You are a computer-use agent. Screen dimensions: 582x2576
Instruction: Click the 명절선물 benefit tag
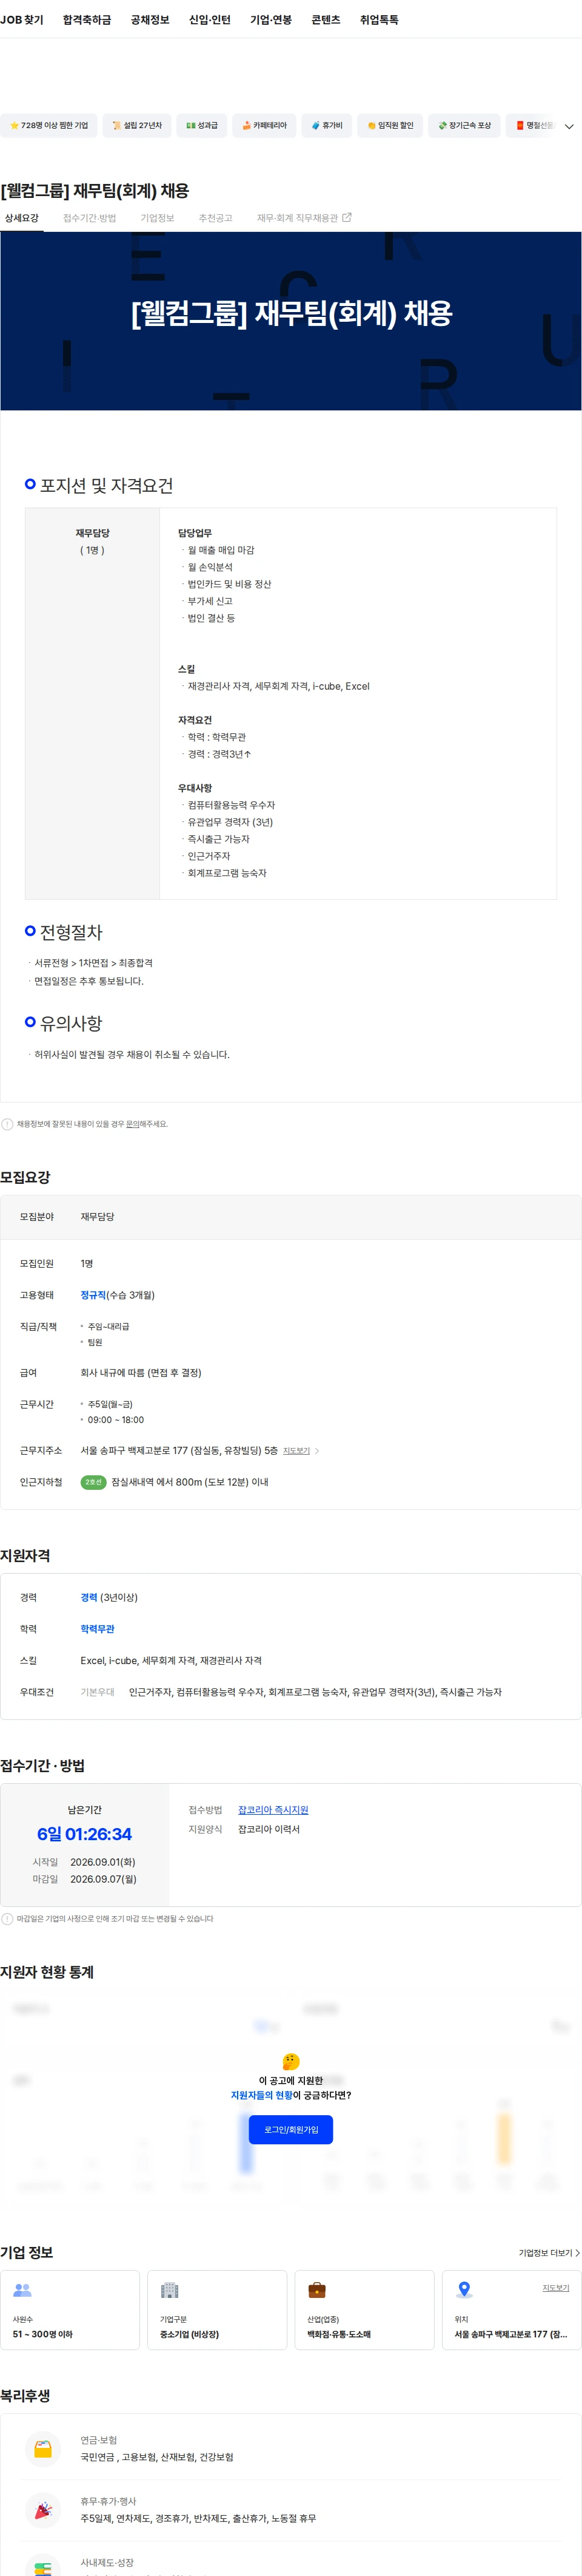(x=533, y=126)
